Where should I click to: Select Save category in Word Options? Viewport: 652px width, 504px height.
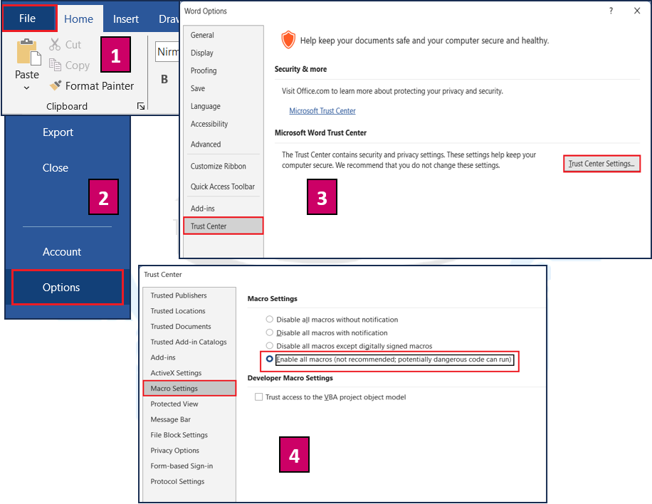tap(224, 88)
